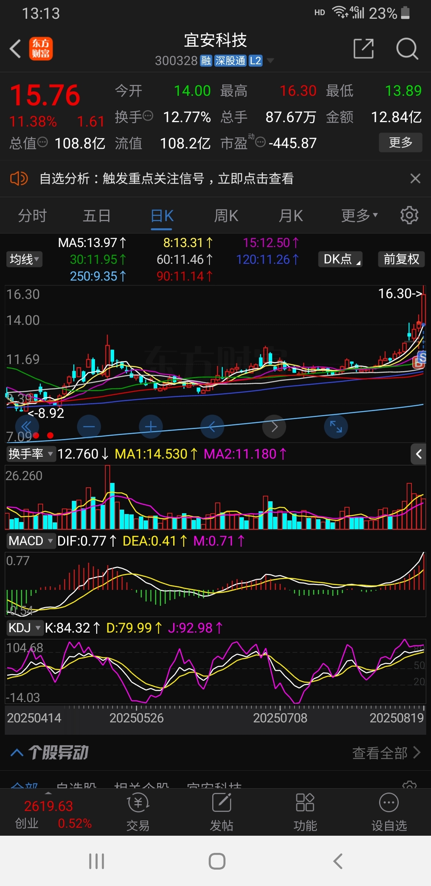Tap the Android home button
The height and width of the screenshot is (886, 431).
(217, 861)
